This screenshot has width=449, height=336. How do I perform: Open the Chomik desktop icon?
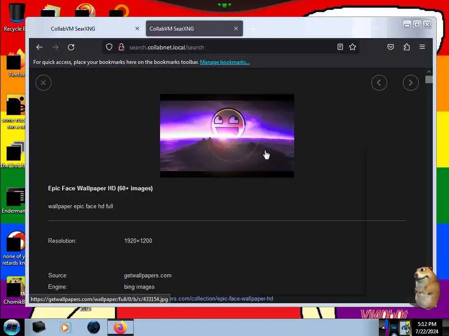click(x=14, y=290)
